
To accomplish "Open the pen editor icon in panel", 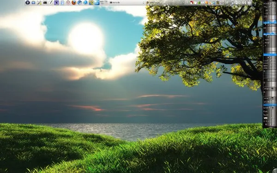I will click(x=51, y=2).
